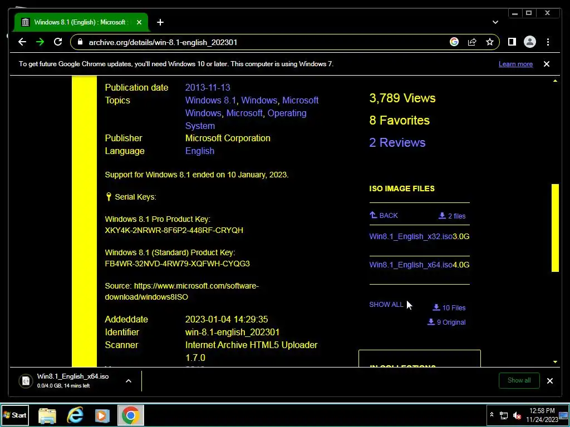Click the 8 Favorites text
This screenshot has height=427, width=570.
pos(399,120)
